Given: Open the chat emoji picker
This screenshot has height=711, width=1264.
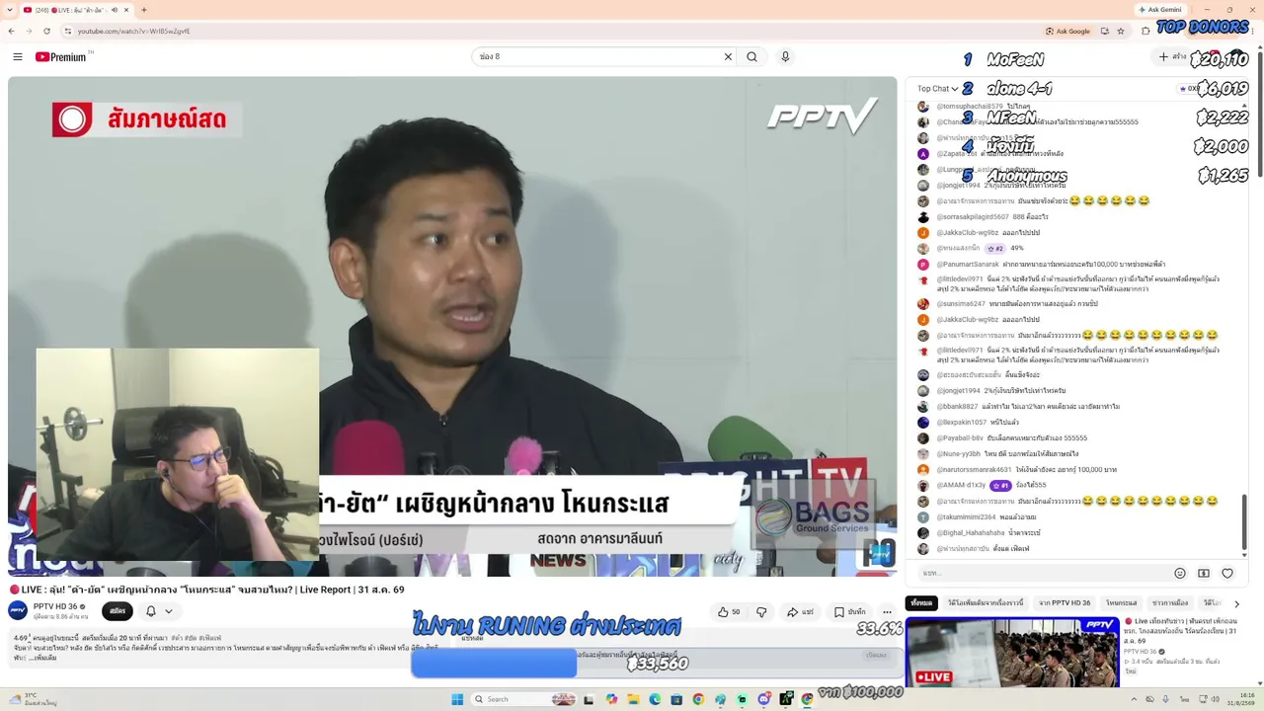Looking at the screenshot, I should click(1179, 573).
